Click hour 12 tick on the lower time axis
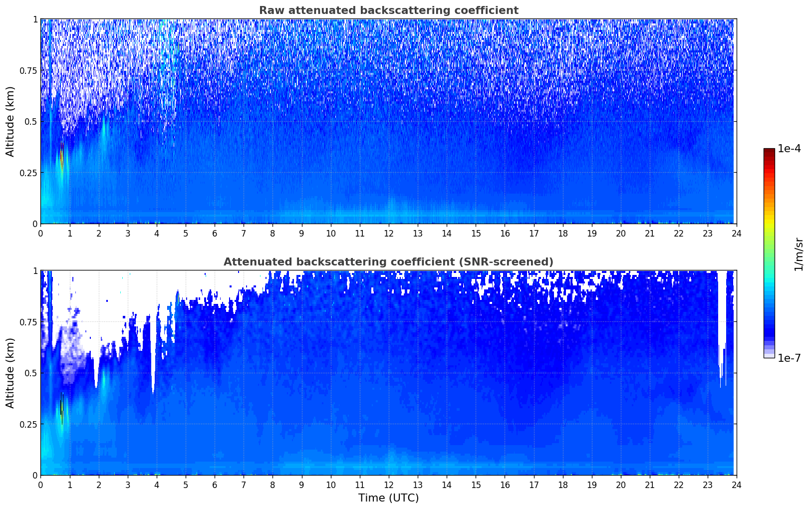The height and width of the screenshot is (509, 809). point(388,485)
